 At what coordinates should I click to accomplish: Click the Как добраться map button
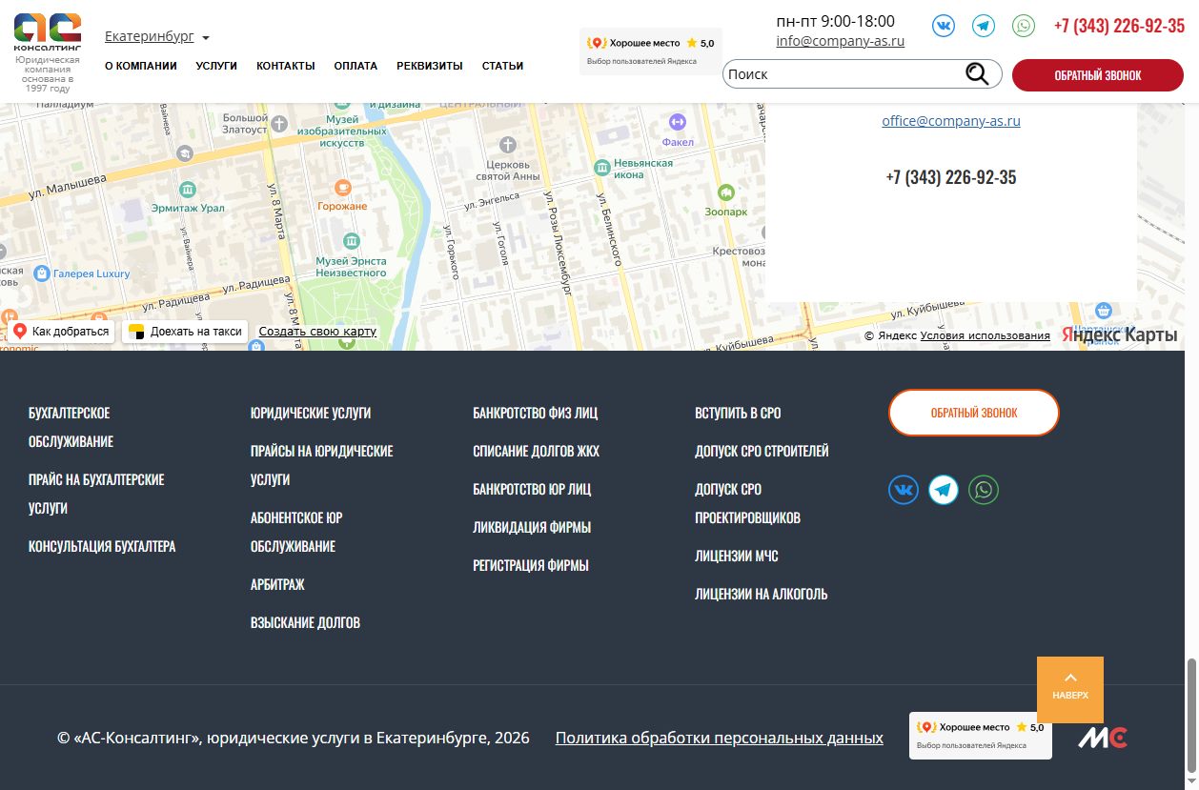coord(62,332)
